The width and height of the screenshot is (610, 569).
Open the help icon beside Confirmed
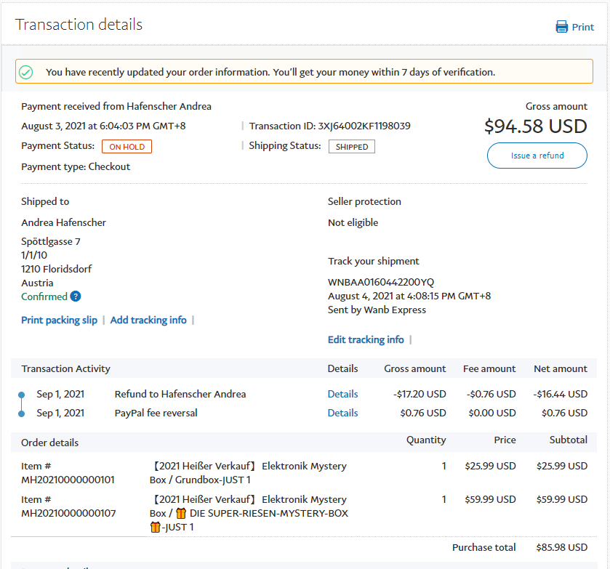[x=76, y=296]
